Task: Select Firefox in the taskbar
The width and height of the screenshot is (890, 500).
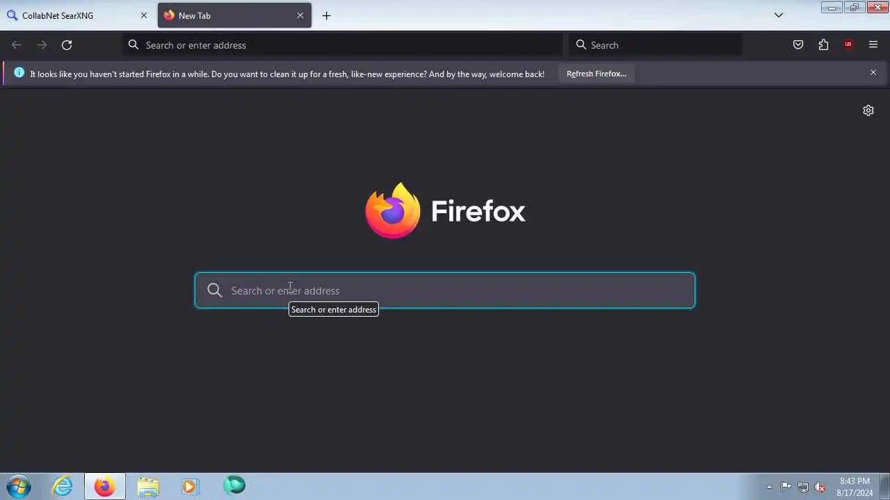Action: (x=105, y=486)
